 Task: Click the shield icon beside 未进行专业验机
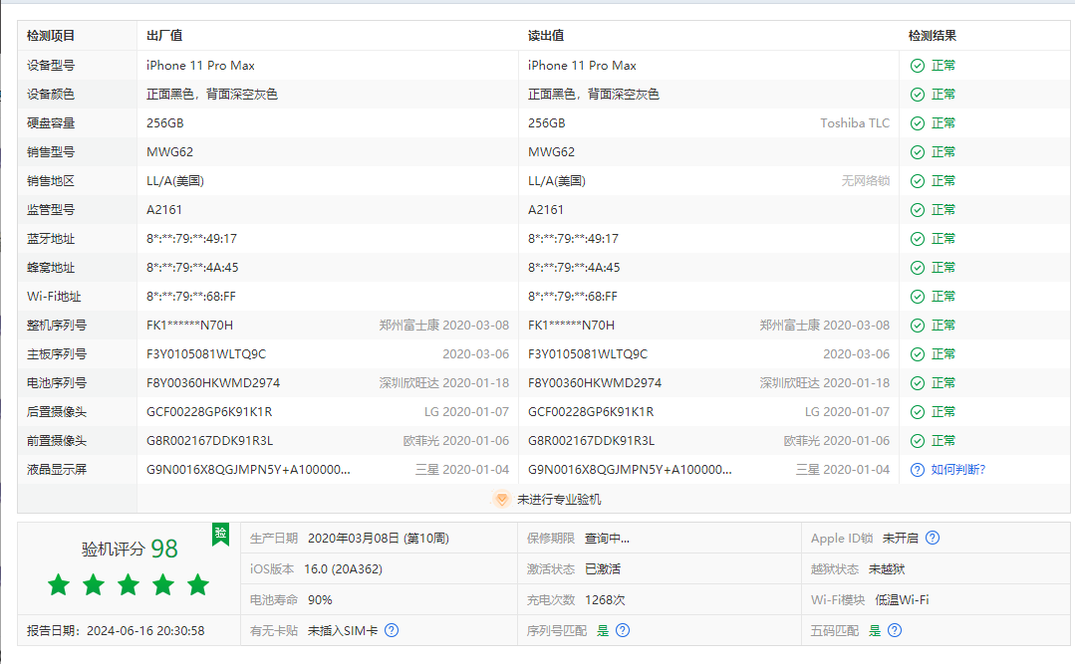502,500
